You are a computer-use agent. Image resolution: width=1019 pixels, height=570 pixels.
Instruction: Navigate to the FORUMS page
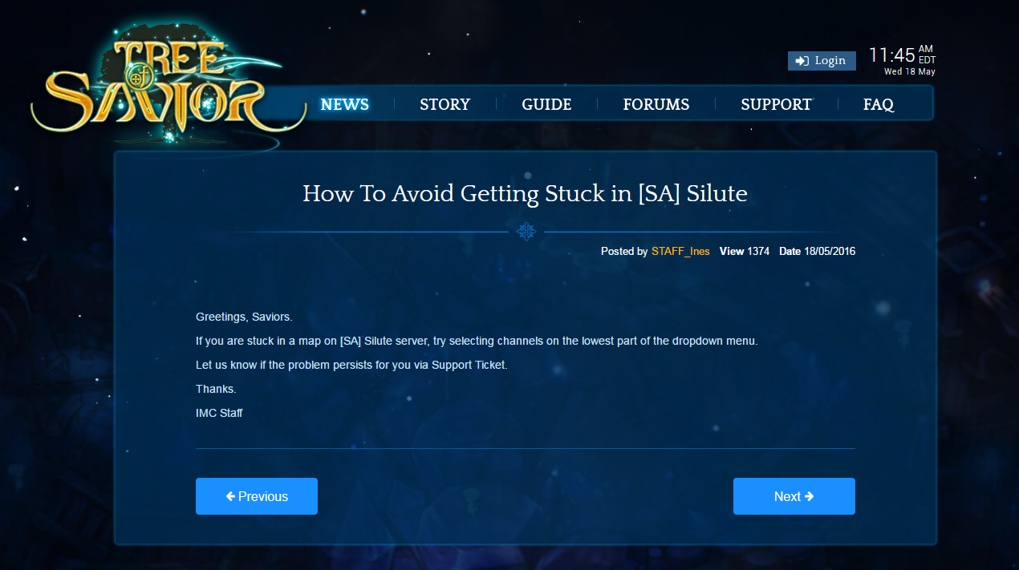656,104
